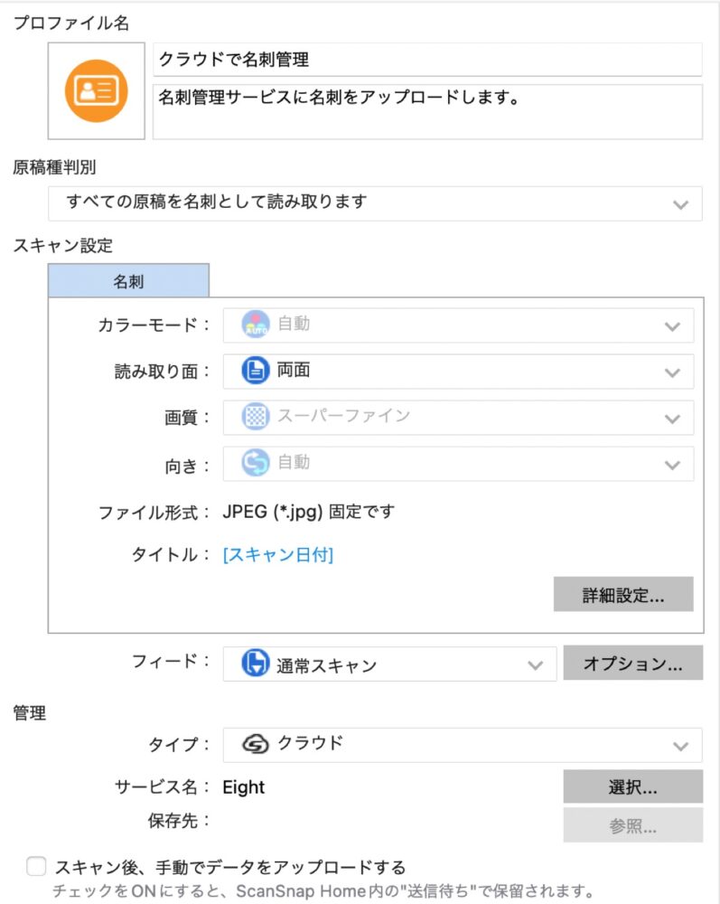Select the 名刺 tab in scan settings
The width and height of the screenshot is (720, 904).
[128, 281]
